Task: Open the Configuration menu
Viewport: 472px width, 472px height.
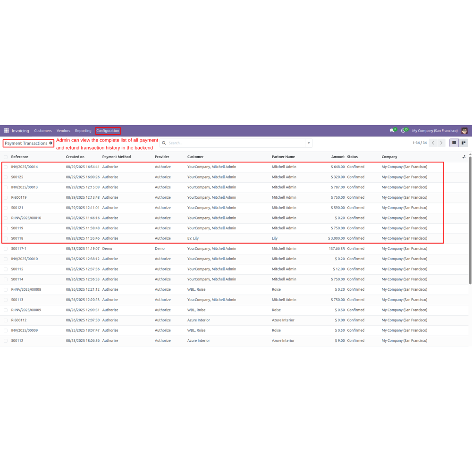Action: click(108, 131)
